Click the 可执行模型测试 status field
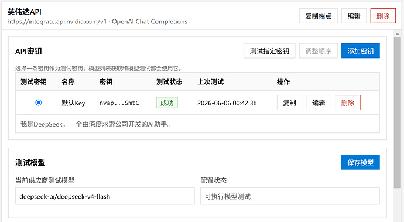This screenshot has height=222, width=404. (290, 196)
